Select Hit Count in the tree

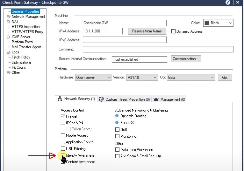(18, 67)
